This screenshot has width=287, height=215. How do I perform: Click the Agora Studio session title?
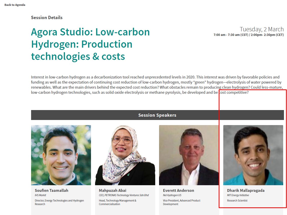pyautogui.click(x=90, y=44)
